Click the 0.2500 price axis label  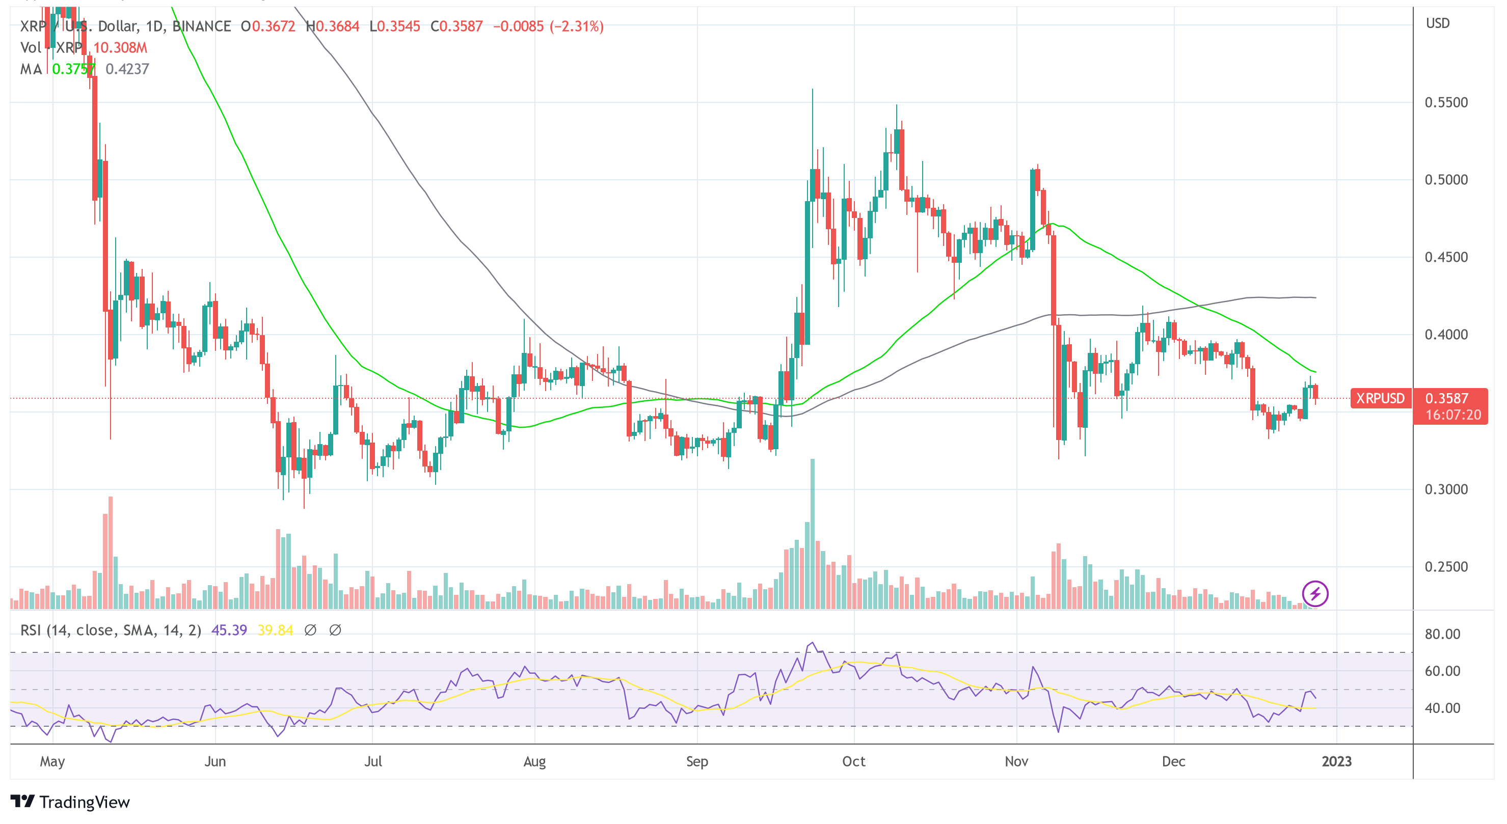1446,567
